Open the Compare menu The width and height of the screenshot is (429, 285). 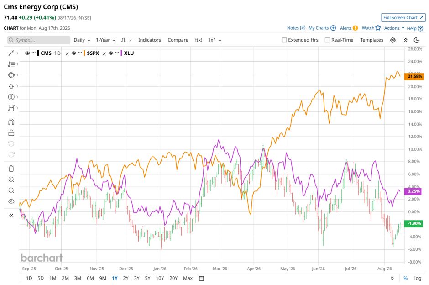[x=178, y=40]
